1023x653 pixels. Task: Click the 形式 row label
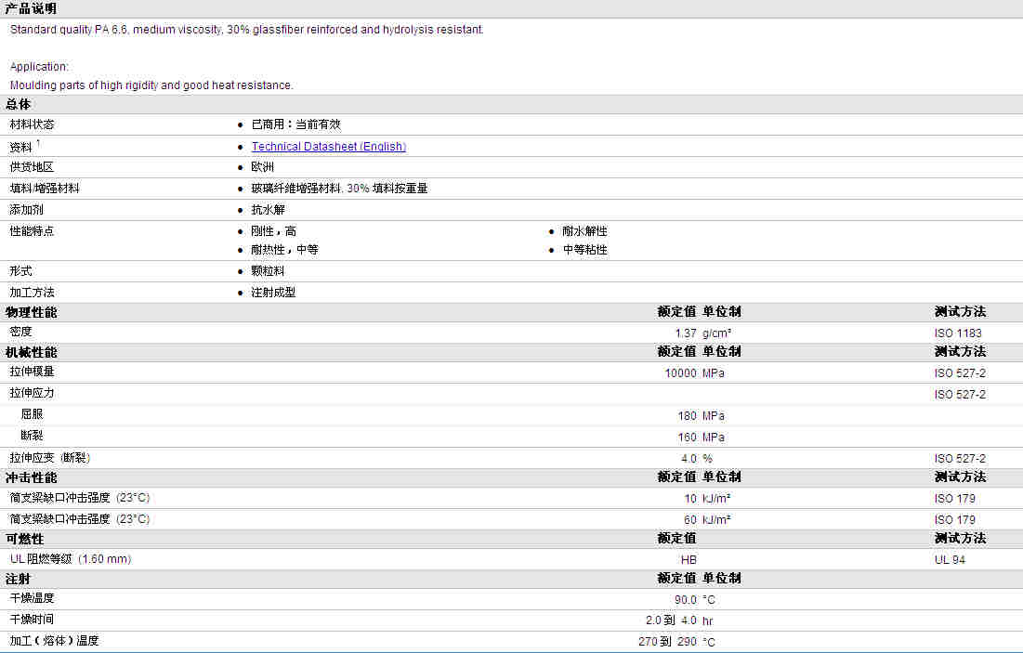20,270
